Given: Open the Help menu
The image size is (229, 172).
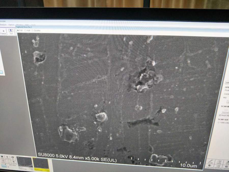Looking at the screenshot, I should (x=27, y=25).
